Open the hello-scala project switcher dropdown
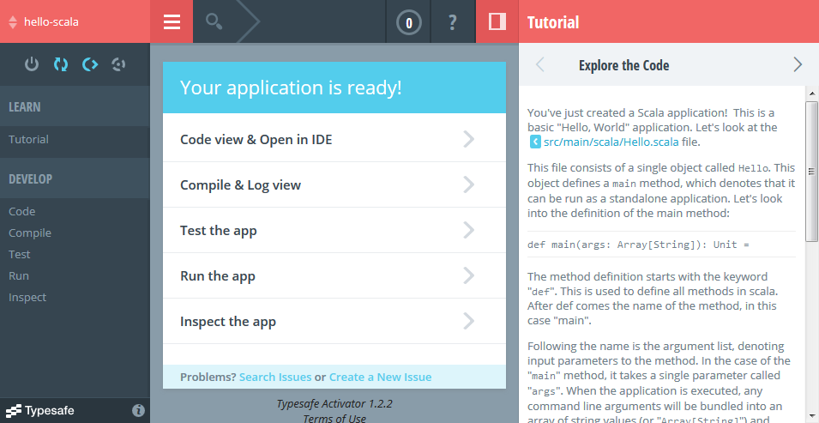 pyautogui.click(x=51, y=21)
